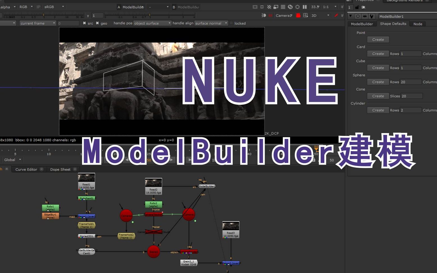This screenshot has height=273, width=437.
Task: Click Create next to Cylinder
Action: click(378, 110)
